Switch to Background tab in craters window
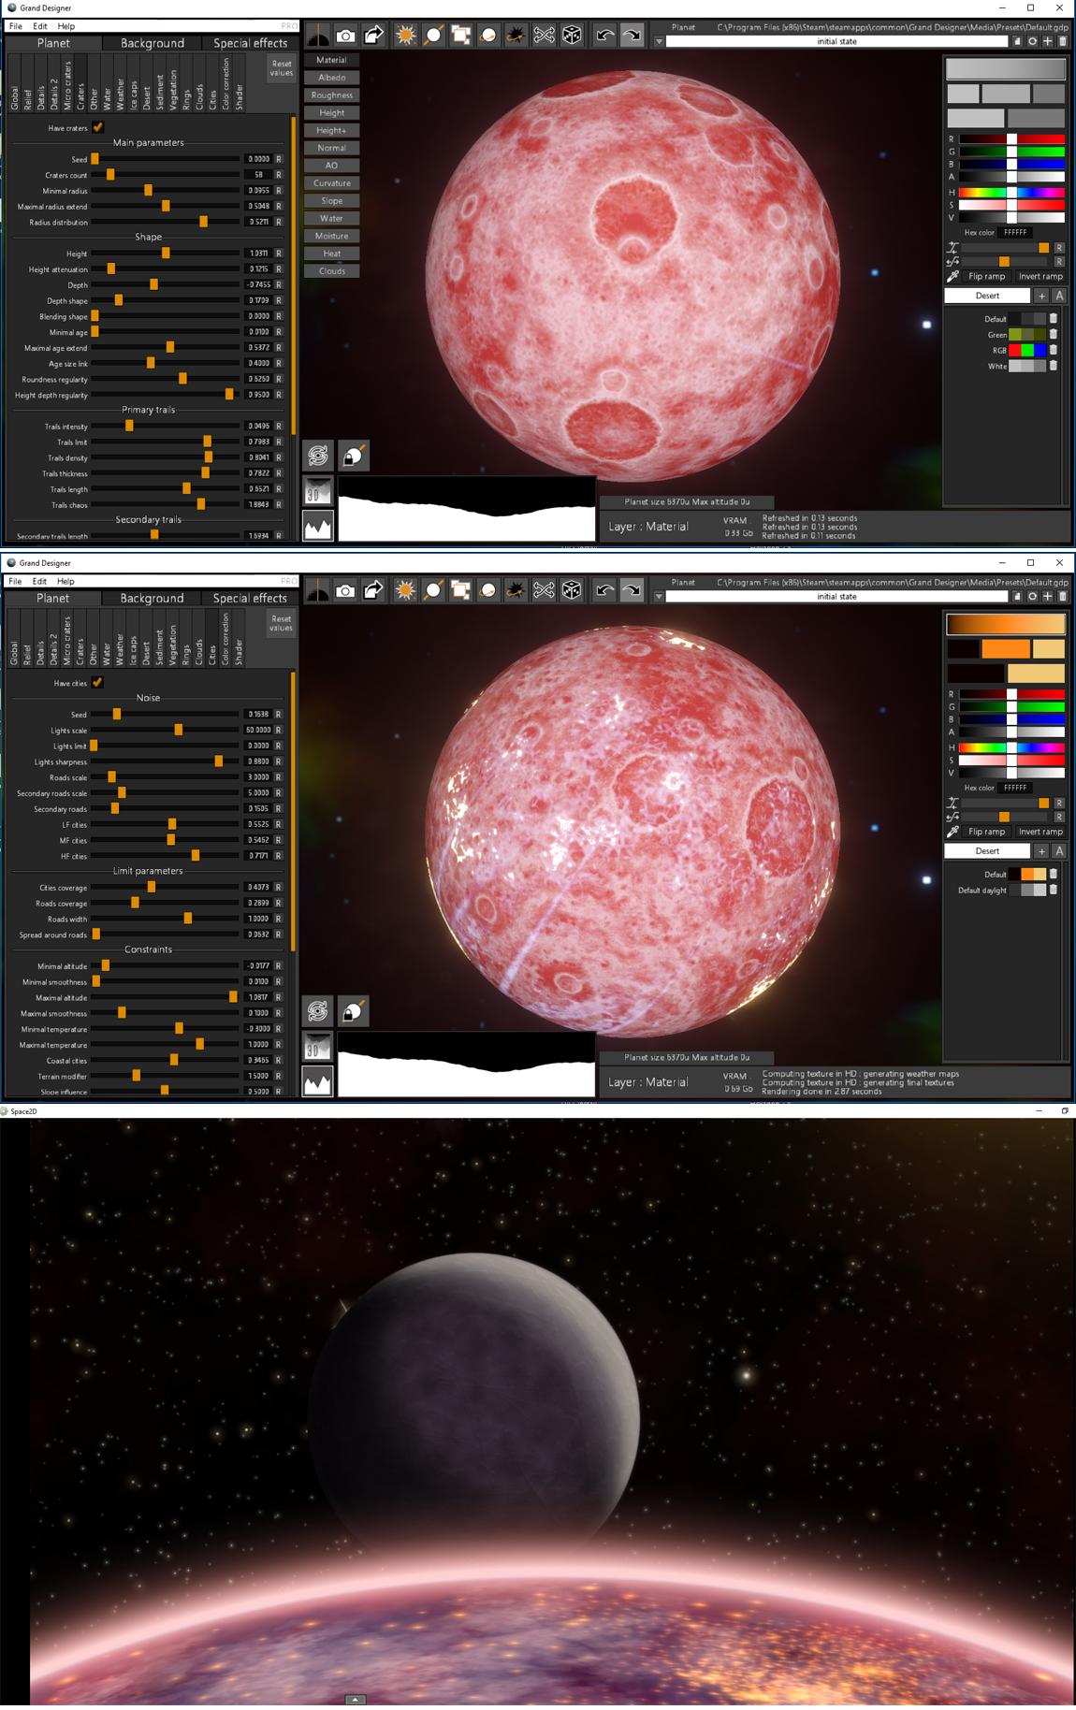Image resolution: width=1076 pixels, height=1710 pixels. pyautogui.click(x=153, y=43)
